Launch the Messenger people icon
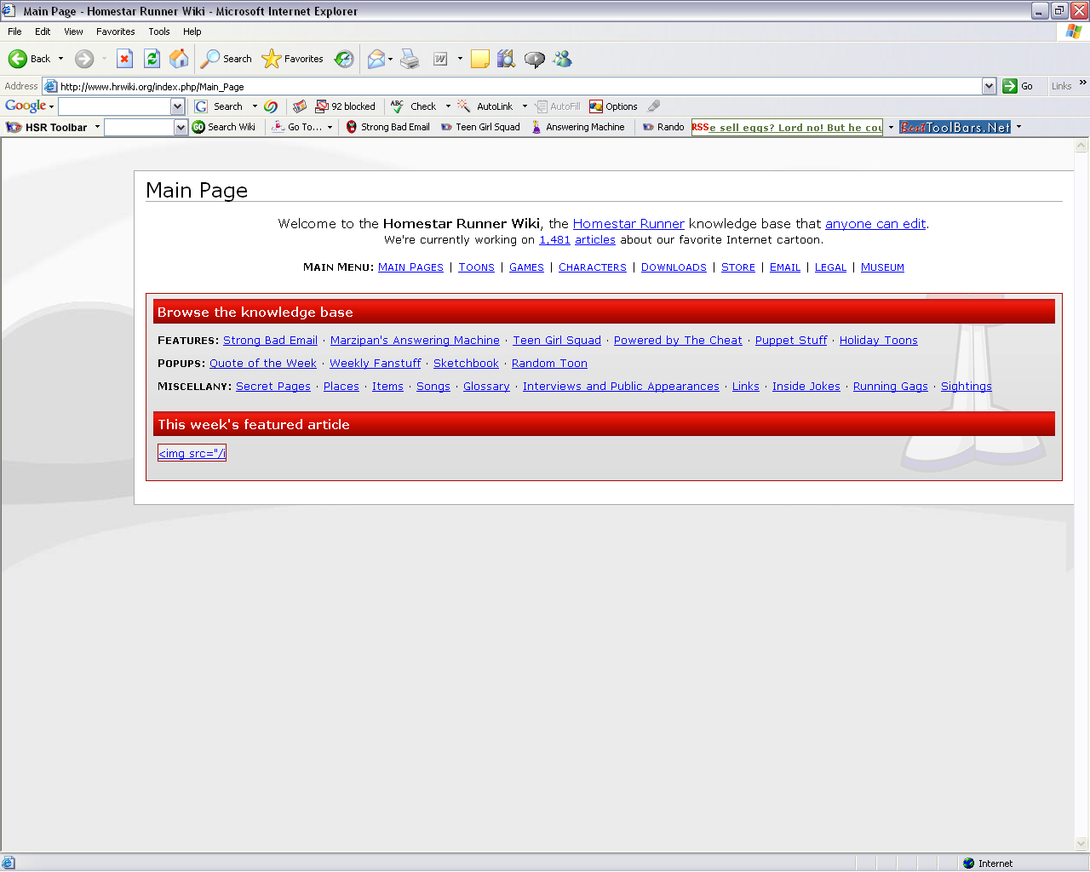Image resolution: width=1090 pixels, height=872 pixels. (562, 59)
